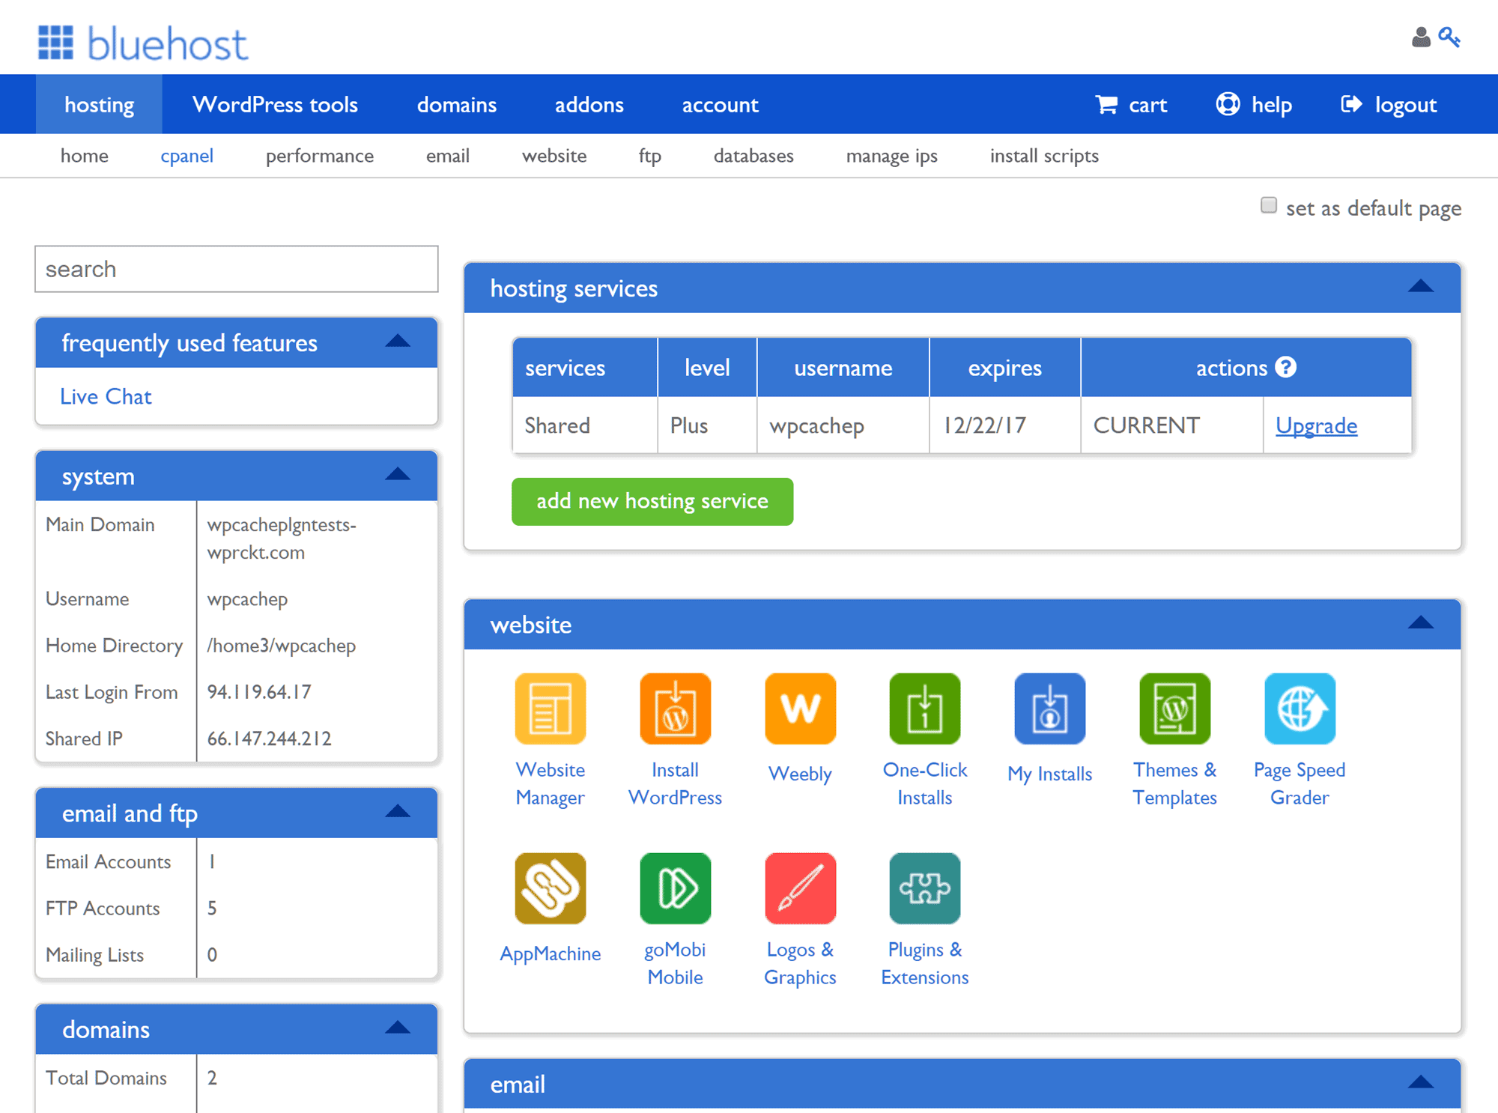Click the Plus level cell
This screenshot has width=1498, height=1113.
point(707,425)
